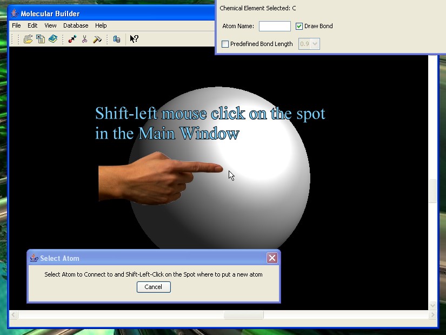Click the horizontal scrollbar right arrow
The height and width of the screenshot is (335, 446).
(x=432, y=315)
